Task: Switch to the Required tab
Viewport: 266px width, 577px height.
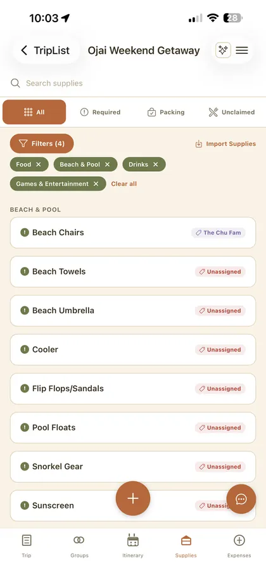Action: (x=100, y=112)
